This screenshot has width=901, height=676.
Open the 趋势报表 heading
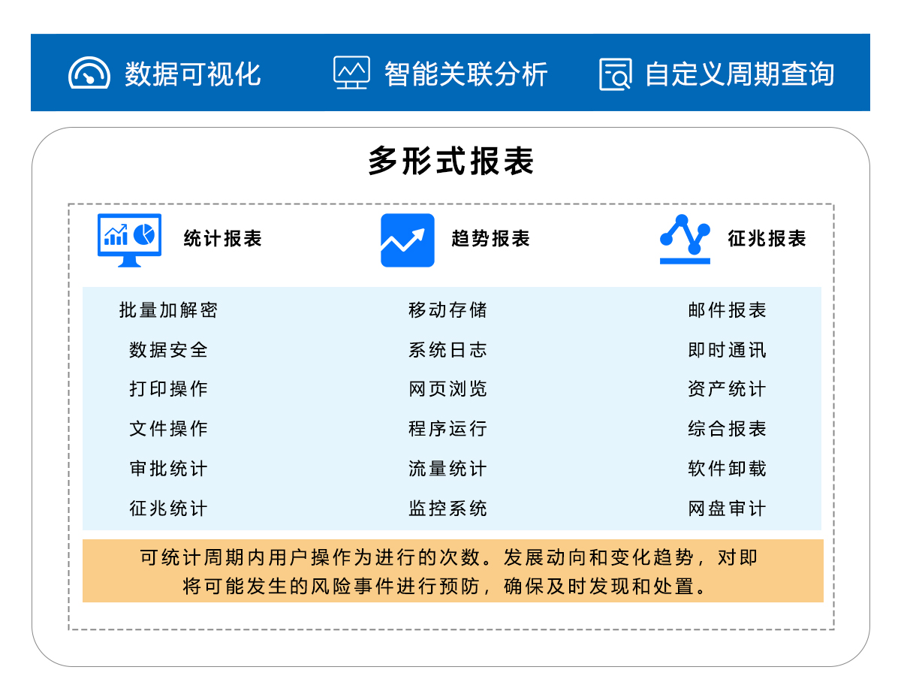491,239
